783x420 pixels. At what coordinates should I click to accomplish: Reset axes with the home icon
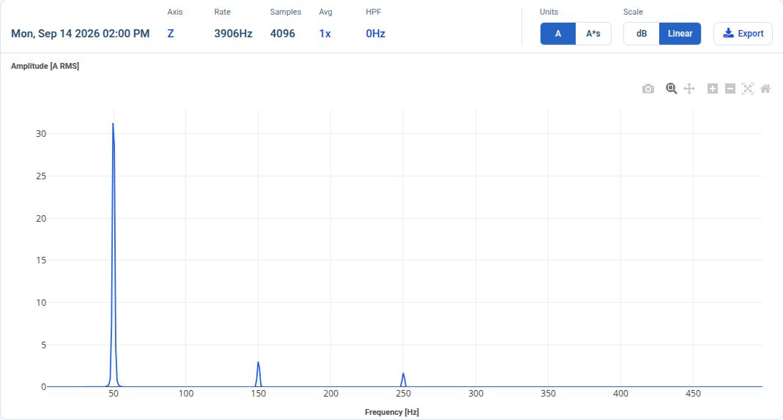coord(765,89)
